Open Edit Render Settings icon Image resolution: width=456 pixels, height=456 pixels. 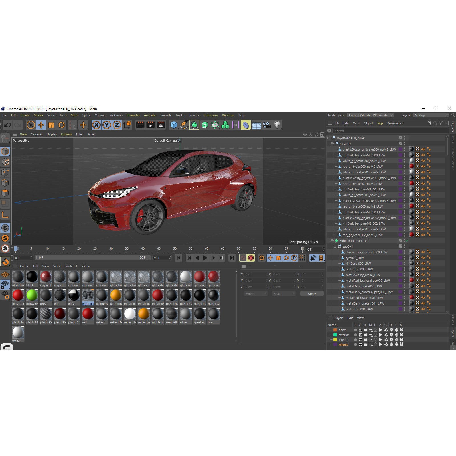pos(161,125)
